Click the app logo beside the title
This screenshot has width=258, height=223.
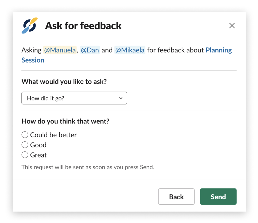click(x=30, y=25)
